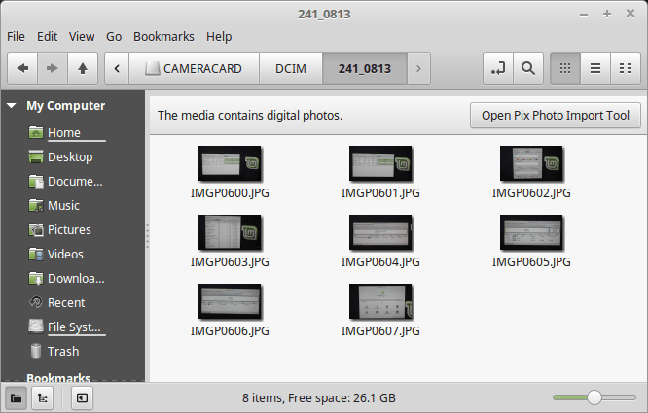
Task: Adjust the zoom level slider
Action: [x=594, y=397]
